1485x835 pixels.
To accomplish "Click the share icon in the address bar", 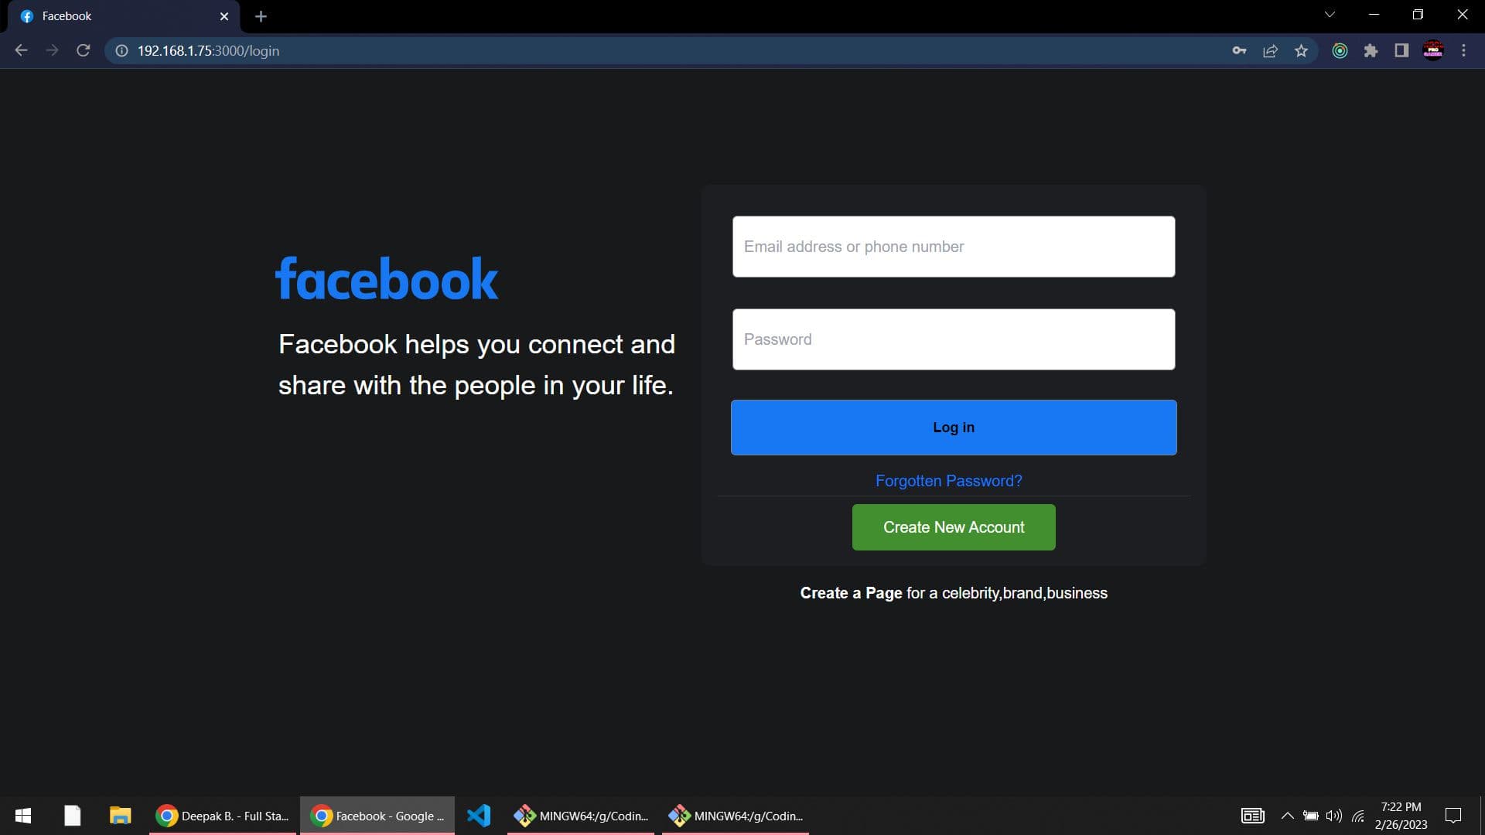I will (x=1270, y=50).
